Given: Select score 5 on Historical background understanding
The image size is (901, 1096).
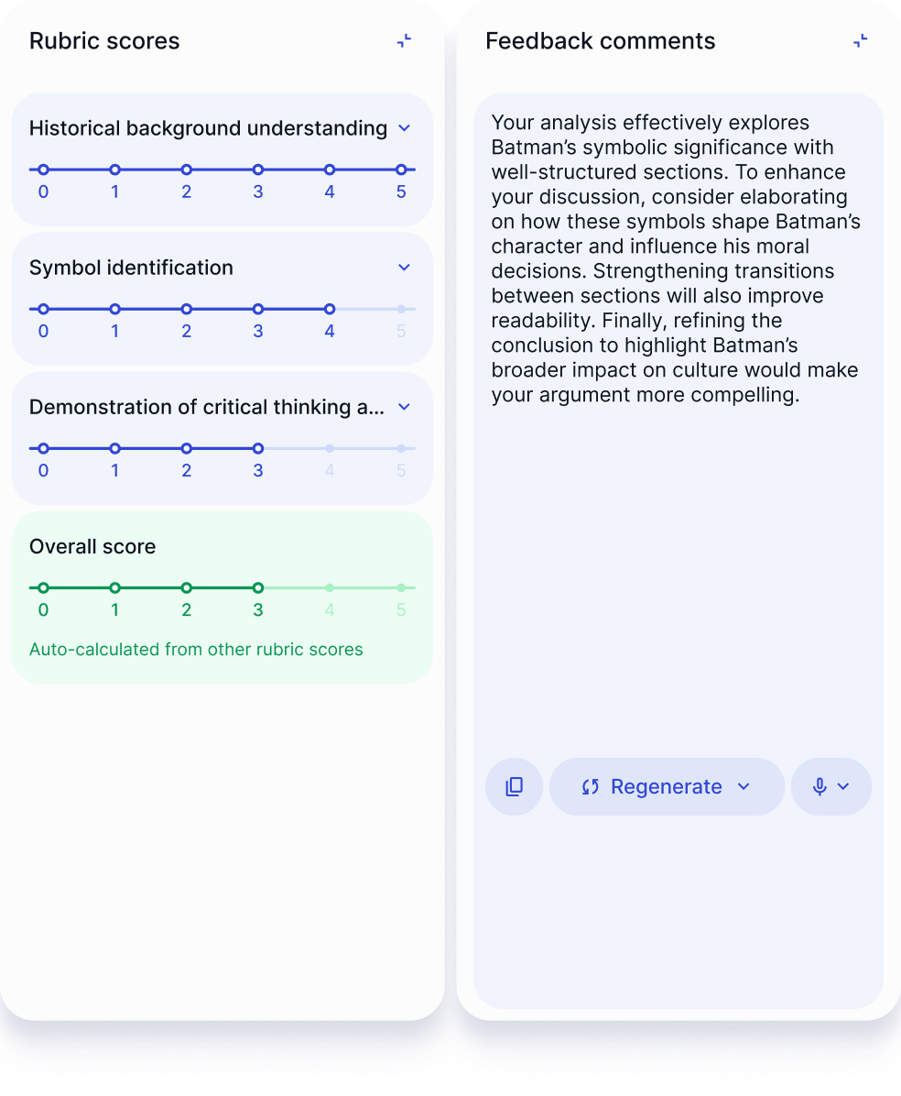Looking at the screenshot, I should point(400,170).
